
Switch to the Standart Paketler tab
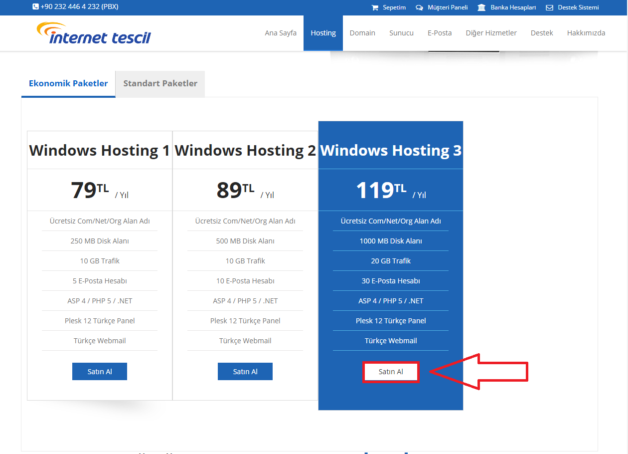click(x=160, y=83)
